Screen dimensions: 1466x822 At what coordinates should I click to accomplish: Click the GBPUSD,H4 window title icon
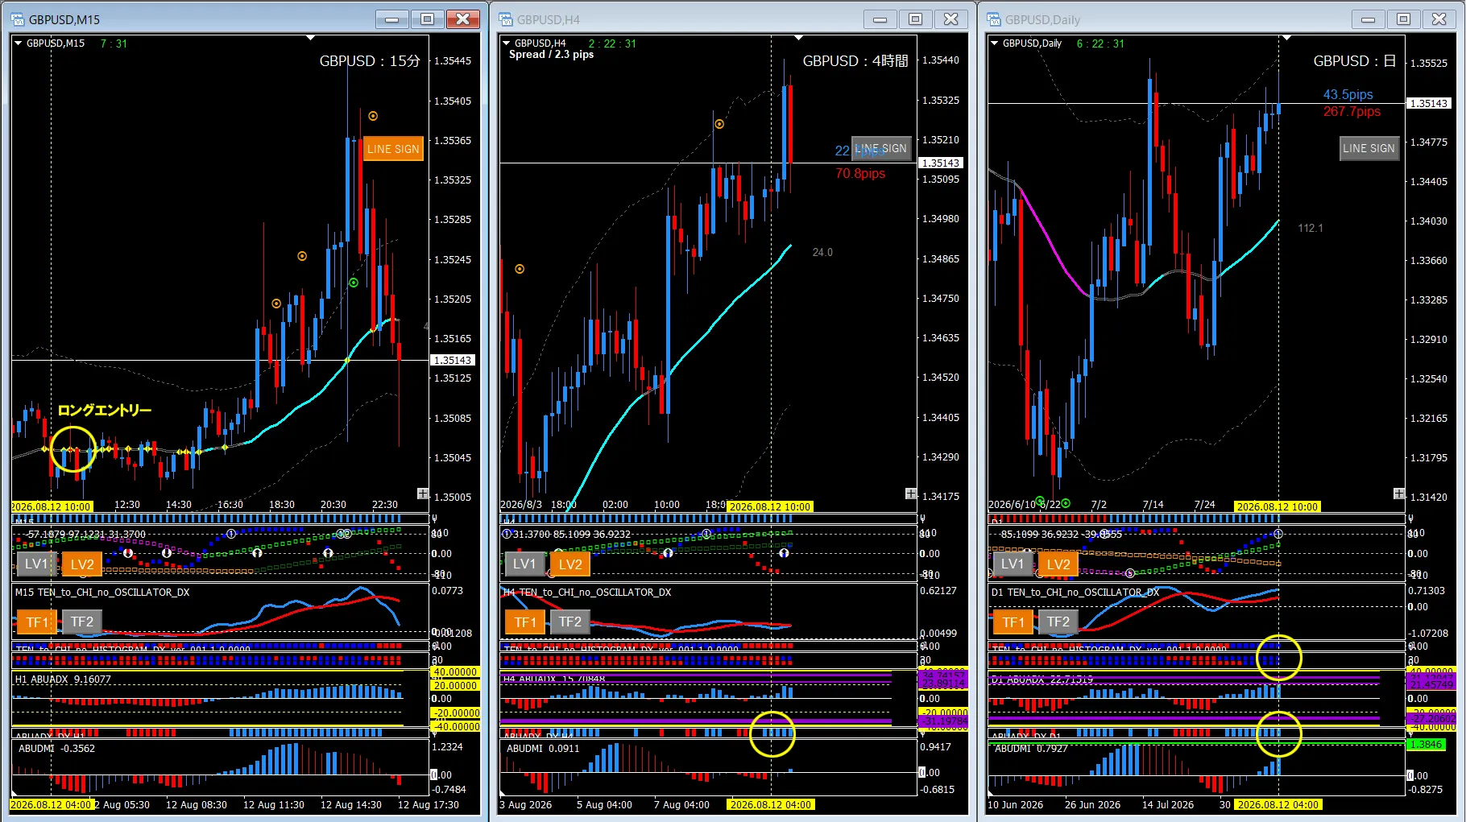tap(506, 19)
